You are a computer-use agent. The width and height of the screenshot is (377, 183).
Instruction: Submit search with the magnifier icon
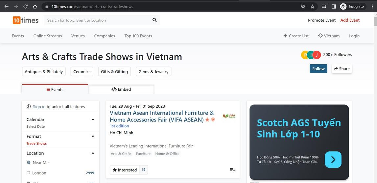point(154,20)
